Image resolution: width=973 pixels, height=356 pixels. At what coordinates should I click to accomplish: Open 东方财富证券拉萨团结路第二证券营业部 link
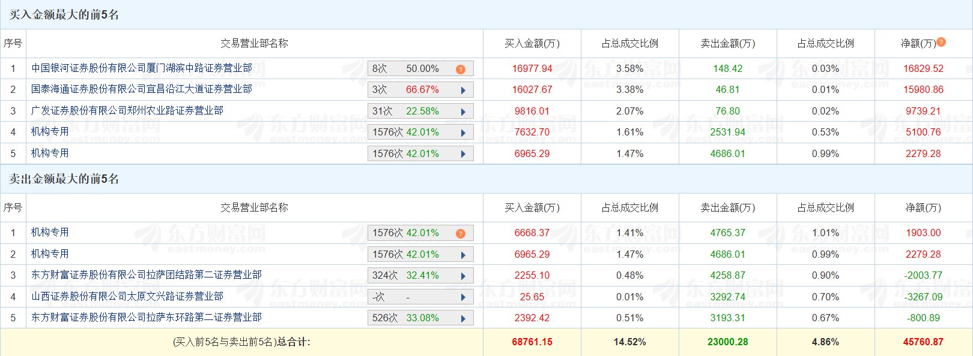tap(147, 275)
